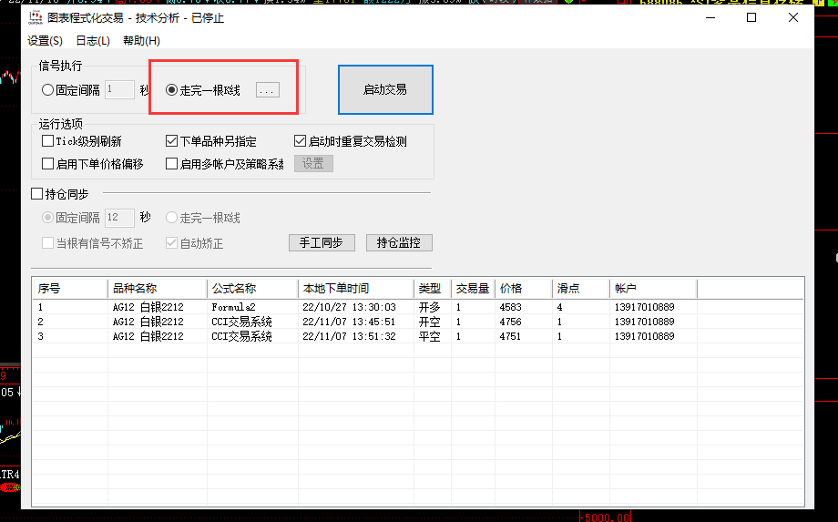This screenshot has width=838, height=522.
Task: Open the 设置(S) menu
Action: tap(45, 41)
